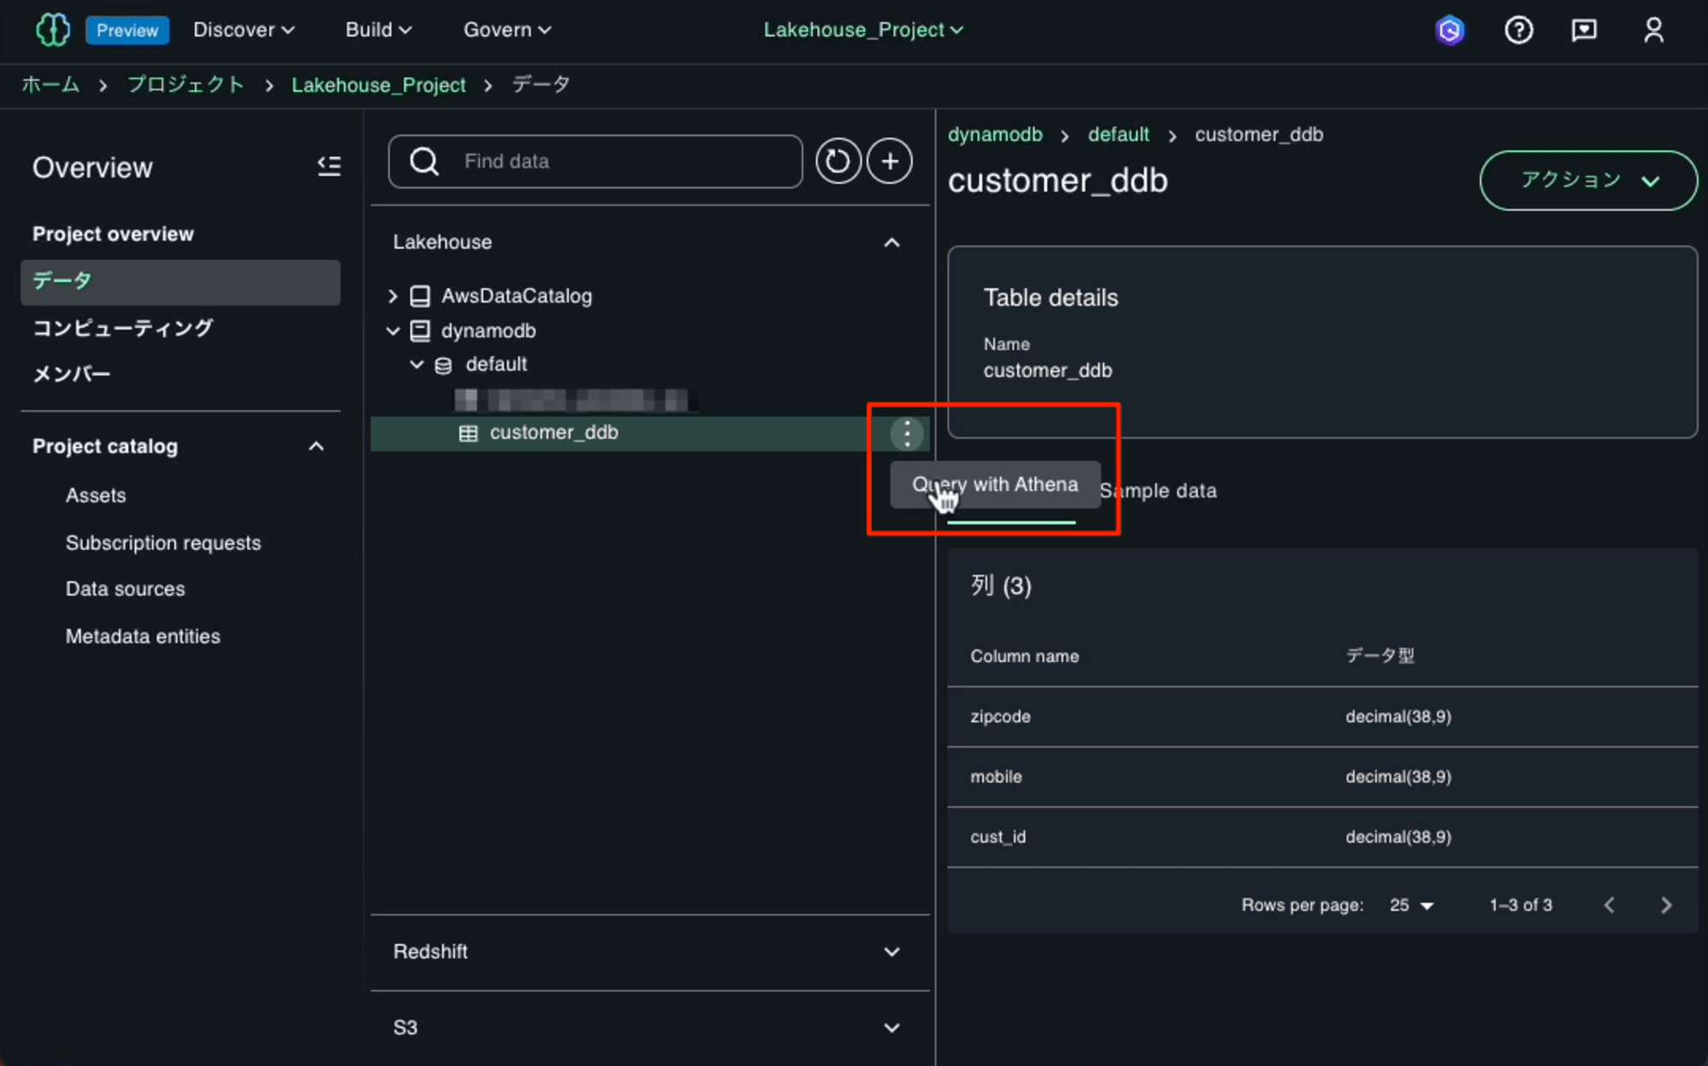Click the zipcode column name

[x=1000, y=717]
